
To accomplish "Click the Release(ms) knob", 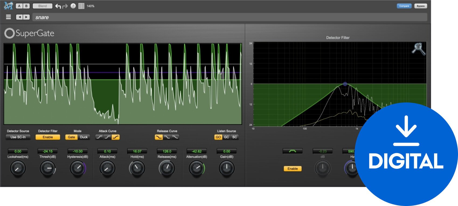I will pos(167,168).
